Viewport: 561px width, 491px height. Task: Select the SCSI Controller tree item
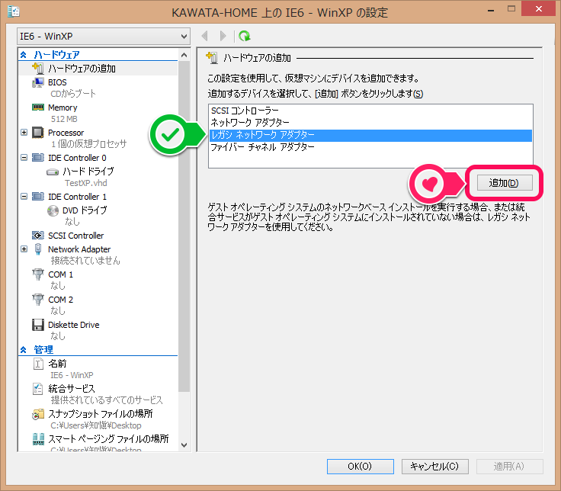(x=76, y=236)
